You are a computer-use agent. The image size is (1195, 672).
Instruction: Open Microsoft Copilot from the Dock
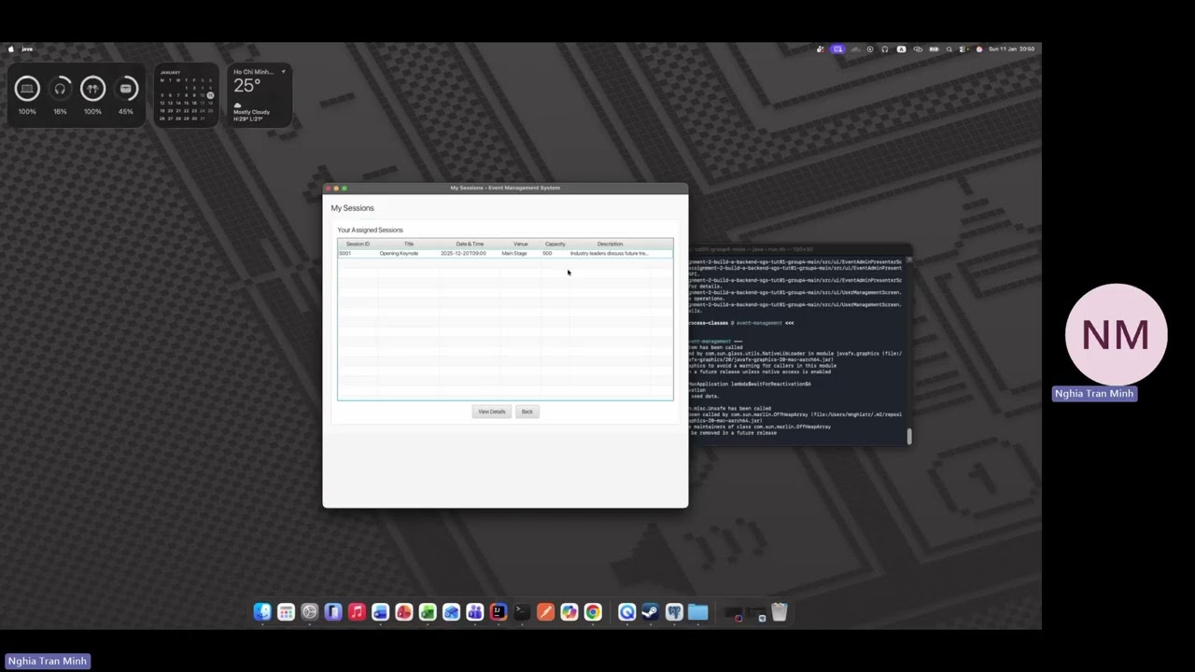click(569, 612)
